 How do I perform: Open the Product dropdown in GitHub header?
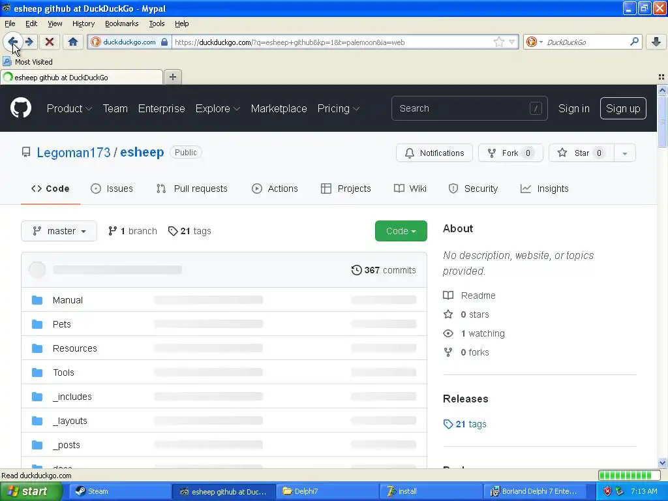pyautogui.click(x=69, y=109)
